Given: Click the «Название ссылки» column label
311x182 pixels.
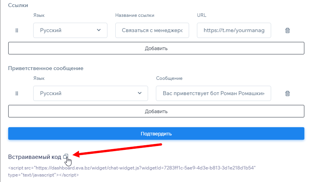Looking at the screenshot, I should click(x=135, y=15).
